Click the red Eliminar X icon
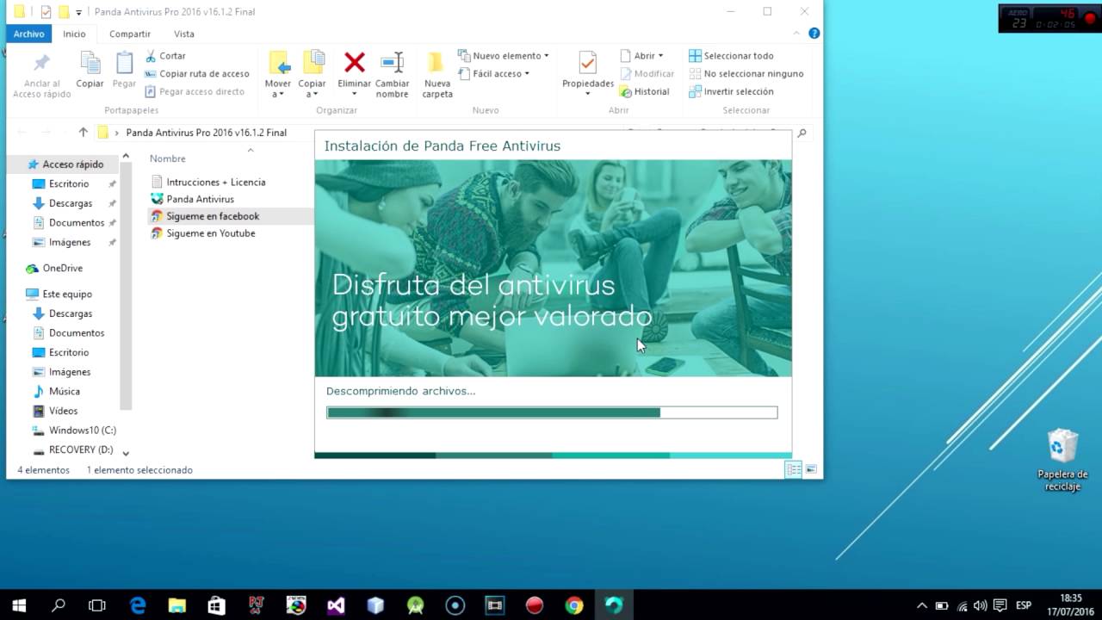Image resolution: width=1102 pixels, height=620 pixels. 354,62
